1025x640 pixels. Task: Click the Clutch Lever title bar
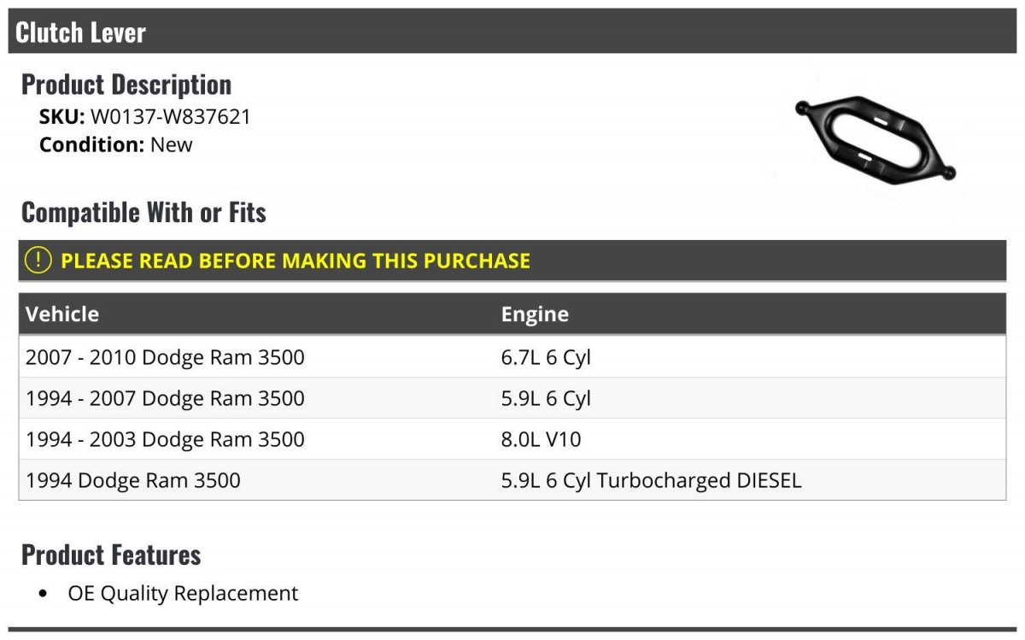click(x=512, y=32)
